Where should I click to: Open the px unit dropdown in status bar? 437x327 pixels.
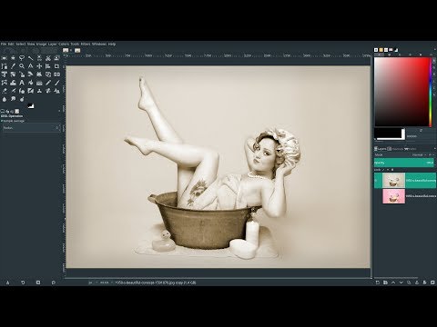point(92,282)
